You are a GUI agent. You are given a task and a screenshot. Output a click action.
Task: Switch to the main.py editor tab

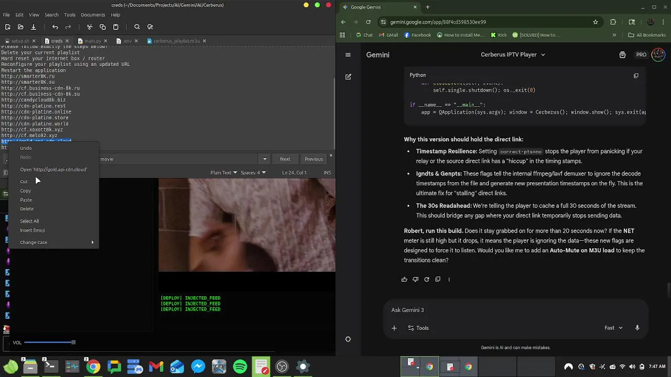click(93, 41)
